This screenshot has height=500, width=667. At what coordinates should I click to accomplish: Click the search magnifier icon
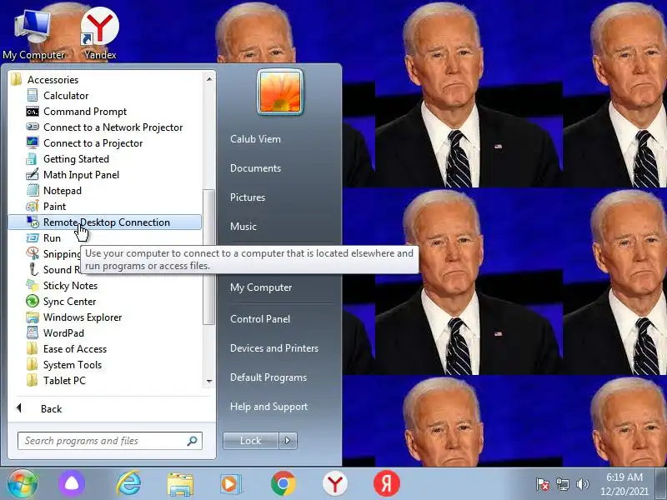pyautogui.click(x=193, y=441)
